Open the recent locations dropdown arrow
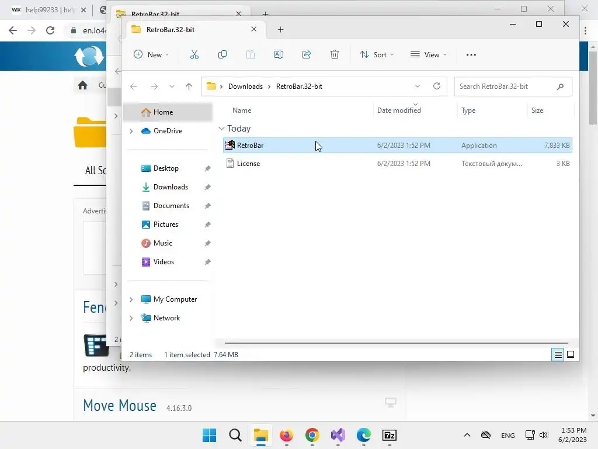Viewport: 598px width, 449px height. [172, 87]
